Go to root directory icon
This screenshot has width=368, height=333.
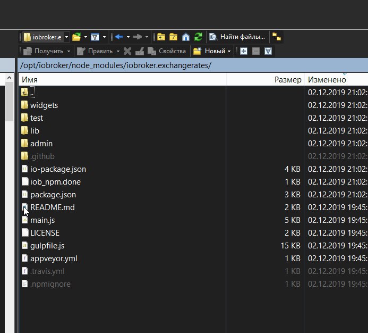coord(174,37)
